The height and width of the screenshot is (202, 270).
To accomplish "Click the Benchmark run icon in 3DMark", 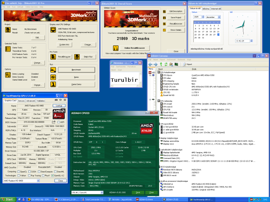I will coord(53,70).
